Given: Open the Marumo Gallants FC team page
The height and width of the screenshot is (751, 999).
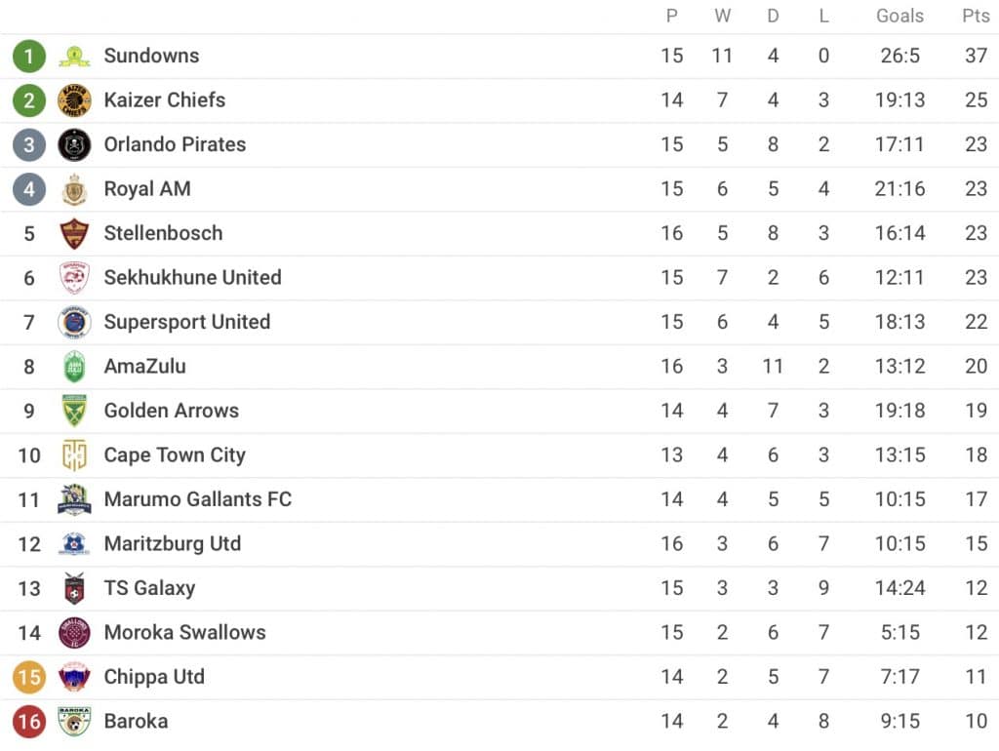Looking at the screenshot, I should coord(197,499).
